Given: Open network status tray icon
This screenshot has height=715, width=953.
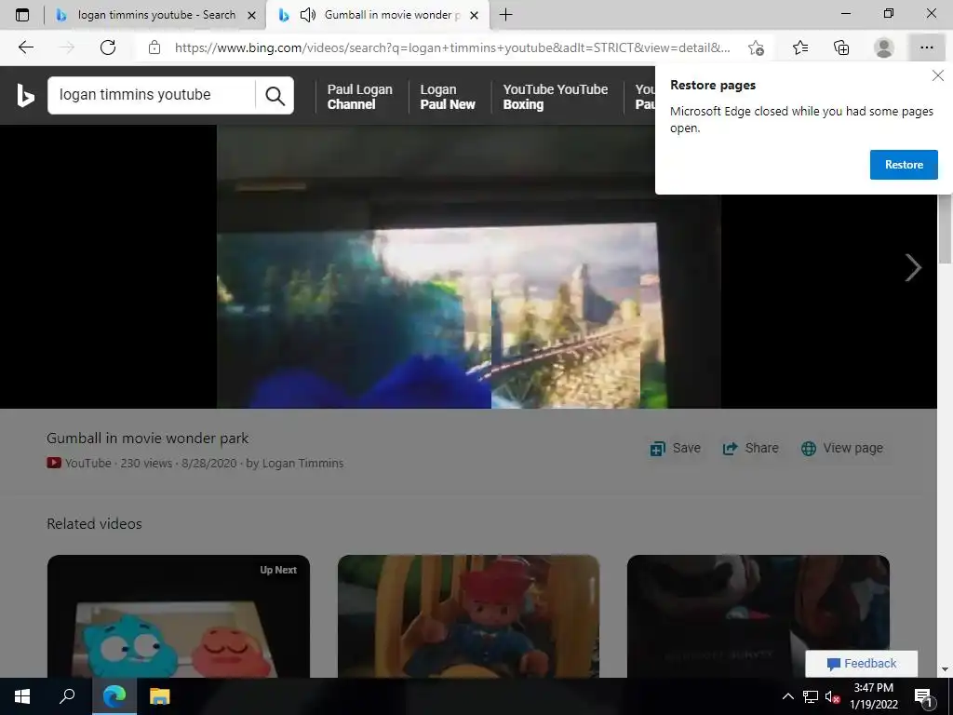Looking at the screenshot, I should click(811, 696).
